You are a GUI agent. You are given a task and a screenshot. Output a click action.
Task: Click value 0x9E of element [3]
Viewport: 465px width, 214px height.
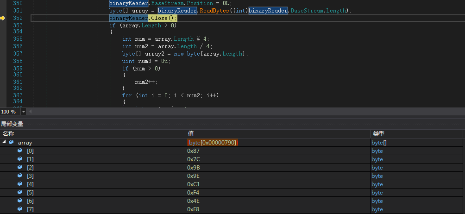coord(194,176)
